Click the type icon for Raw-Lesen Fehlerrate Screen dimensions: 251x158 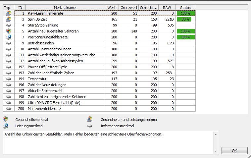pos(9,13)
